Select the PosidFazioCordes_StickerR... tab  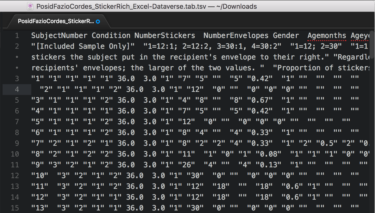point(56,21)
